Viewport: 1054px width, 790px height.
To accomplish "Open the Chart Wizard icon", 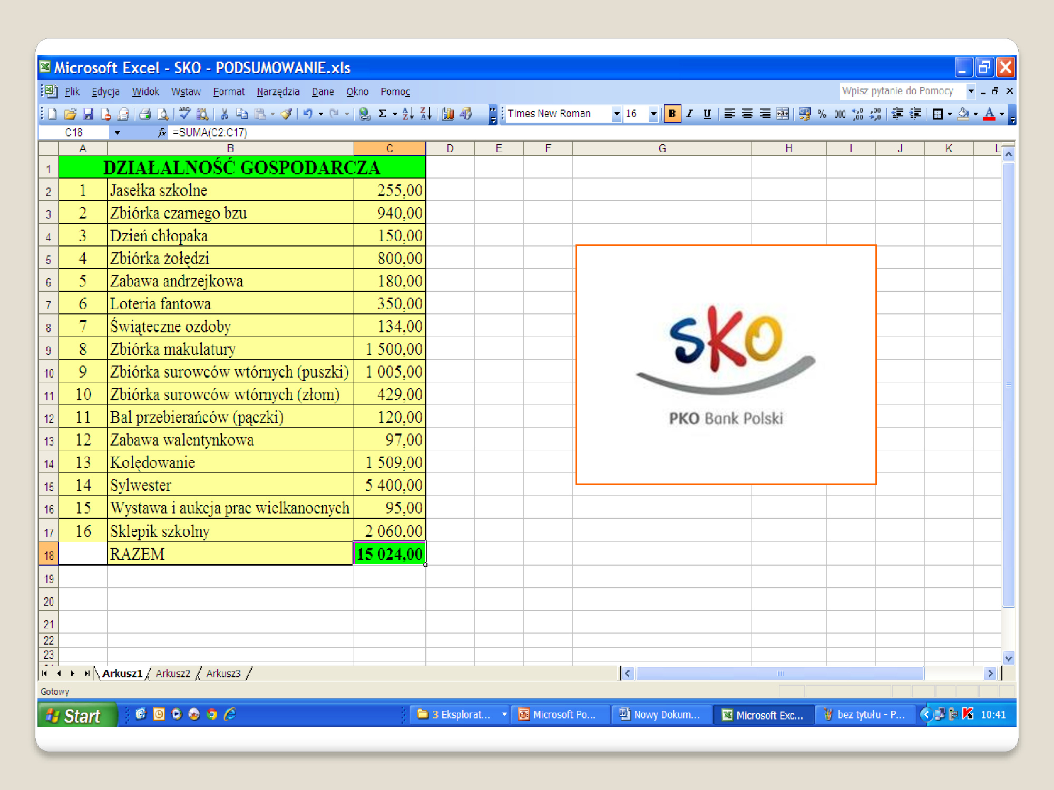I will coord(448,114).
